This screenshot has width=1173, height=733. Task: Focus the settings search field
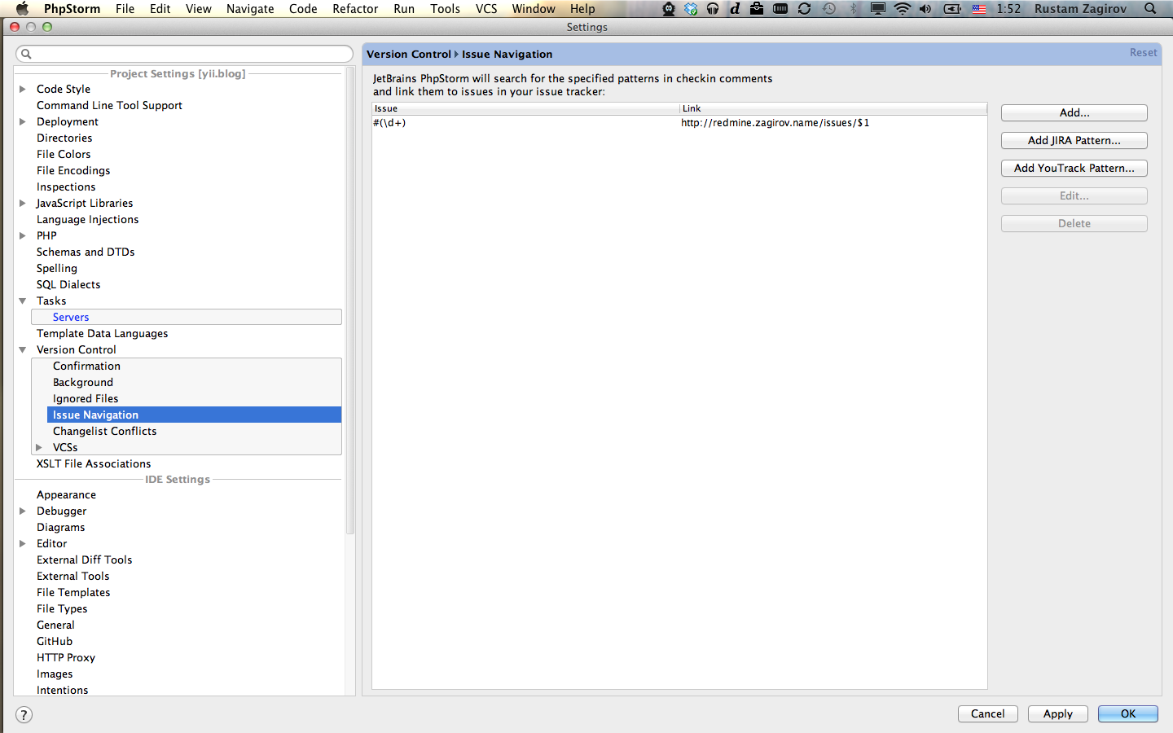(x=184, y=54)
